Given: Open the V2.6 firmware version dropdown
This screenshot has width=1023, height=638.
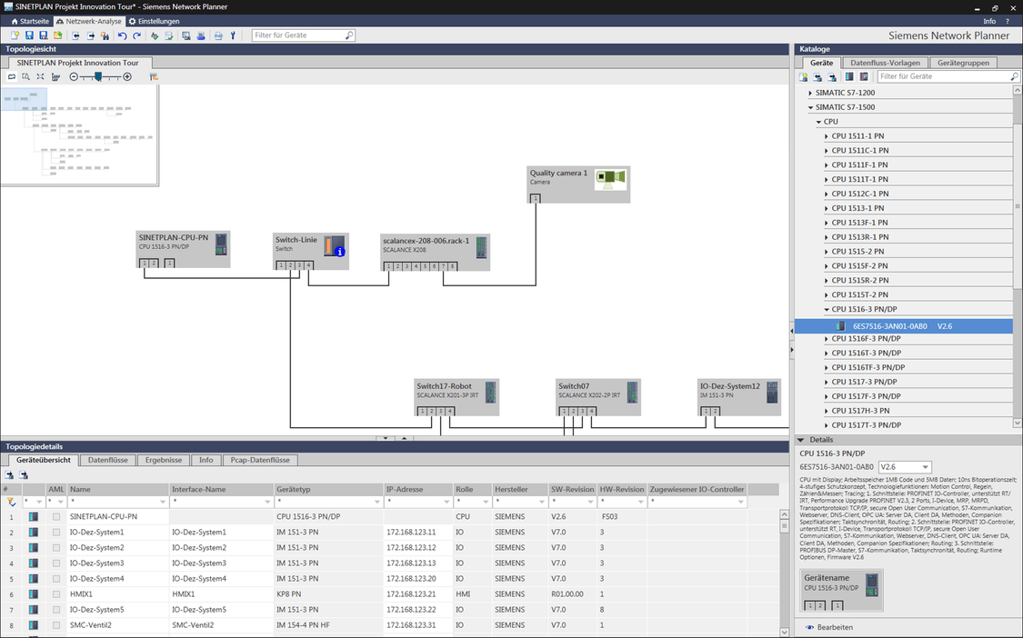Looking at the screenshot, I should (x=904, y=467).
